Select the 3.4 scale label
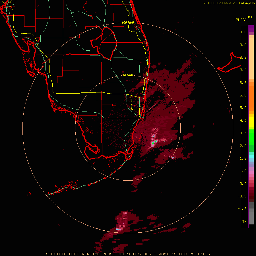This screenshot has width=256, height=256. 243,133
